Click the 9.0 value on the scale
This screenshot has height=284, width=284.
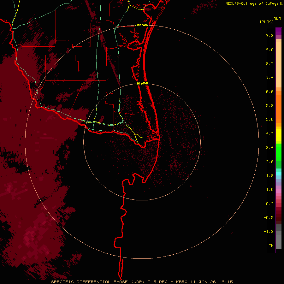pyautogui.click(x=270, y=50)
